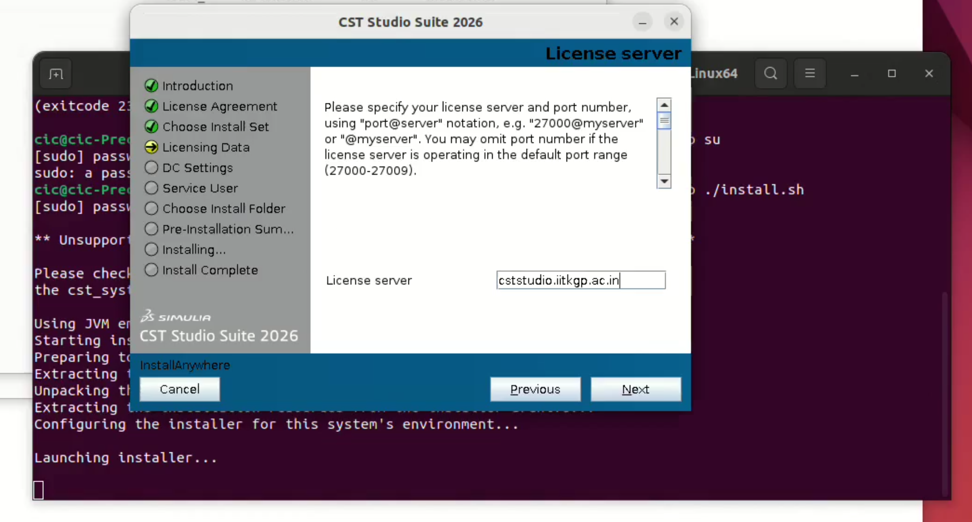Click 'Launching installer...' line in terminal

(126, 458)
